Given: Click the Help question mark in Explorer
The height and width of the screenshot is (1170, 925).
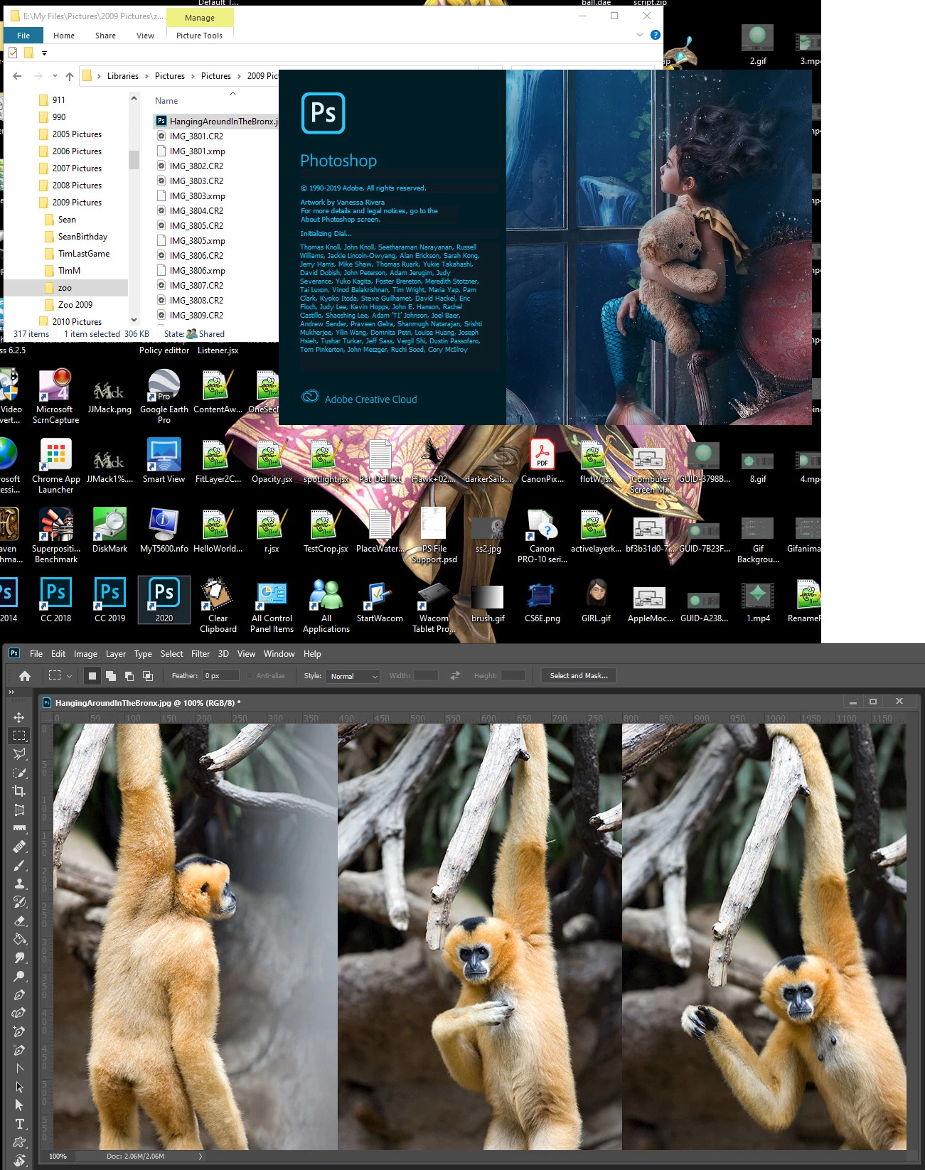Looking at the screenshot, I should click(656, 35).
